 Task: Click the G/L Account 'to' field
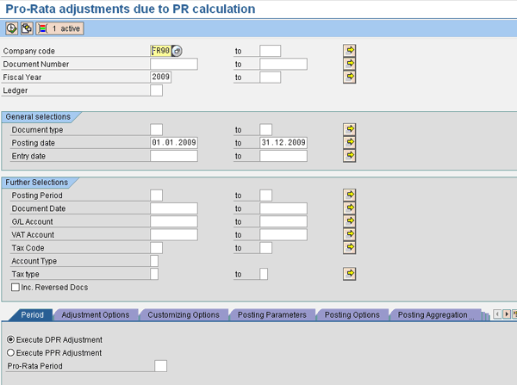(x=283, y=221)
